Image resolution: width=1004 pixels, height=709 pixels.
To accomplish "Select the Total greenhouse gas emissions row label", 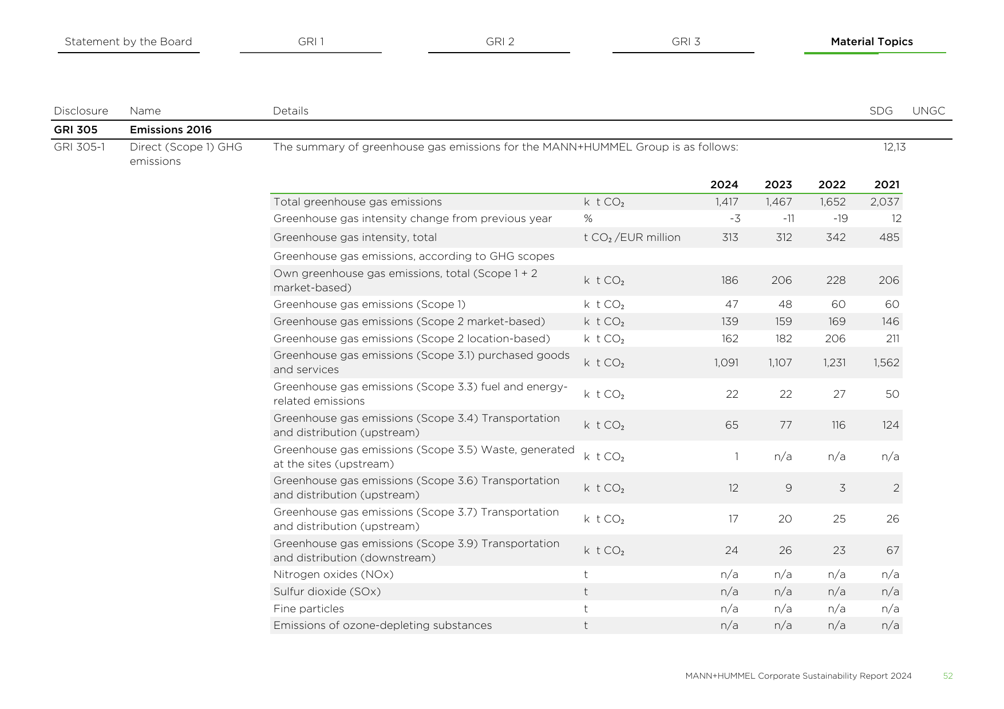I will (358, 202).
